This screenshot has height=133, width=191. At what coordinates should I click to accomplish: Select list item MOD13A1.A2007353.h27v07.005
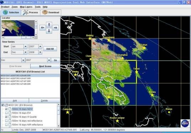30,81
